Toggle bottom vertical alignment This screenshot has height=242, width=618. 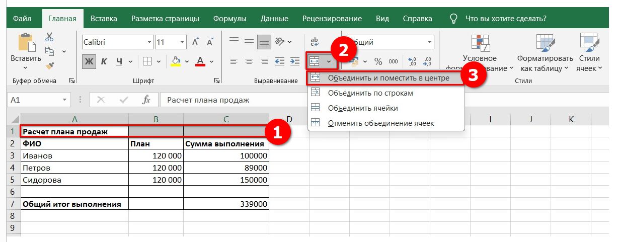[x=264, y=42]
